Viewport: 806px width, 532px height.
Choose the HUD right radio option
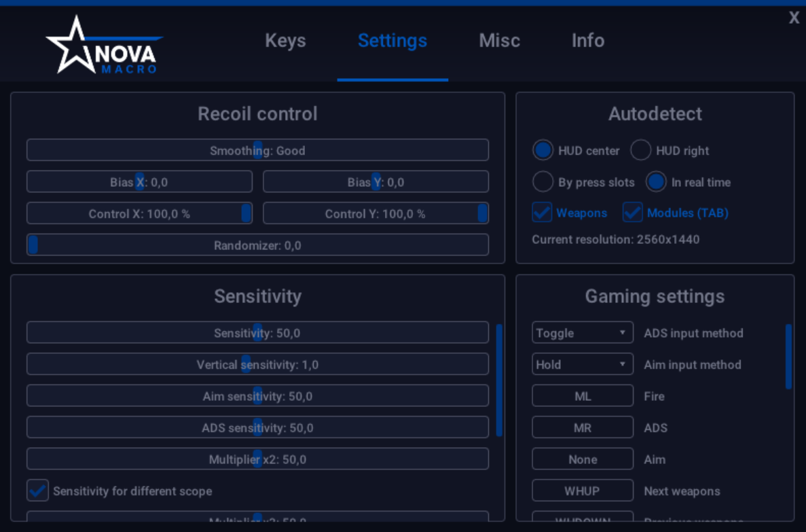640,150
